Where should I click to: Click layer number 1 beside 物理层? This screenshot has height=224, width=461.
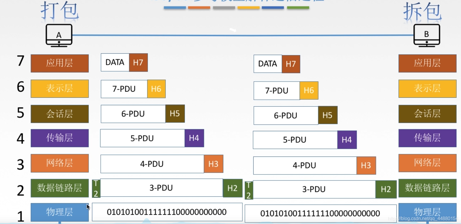click(20, 217)
